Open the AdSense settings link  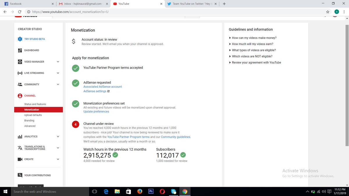click(95, 91)
